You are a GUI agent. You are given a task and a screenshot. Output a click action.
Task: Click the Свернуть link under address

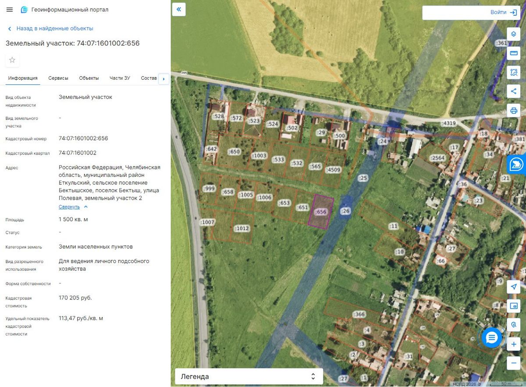tap(69, 207)
